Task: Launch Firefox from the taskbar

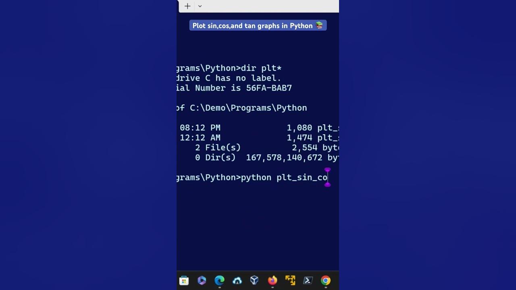Action: coord(273,280)
